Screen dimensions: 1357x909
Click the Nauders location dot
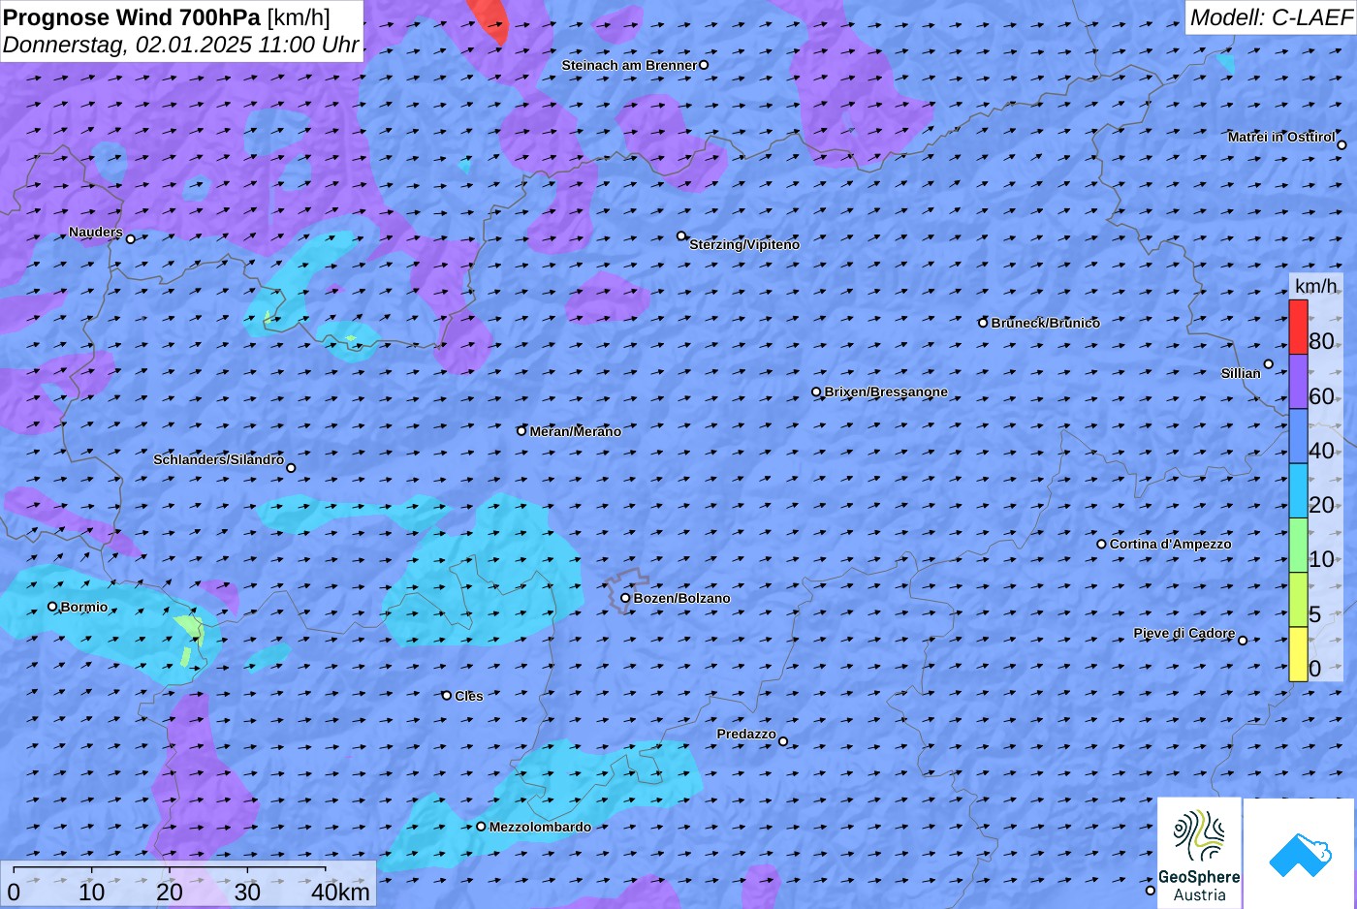click(x=131, y=238)
